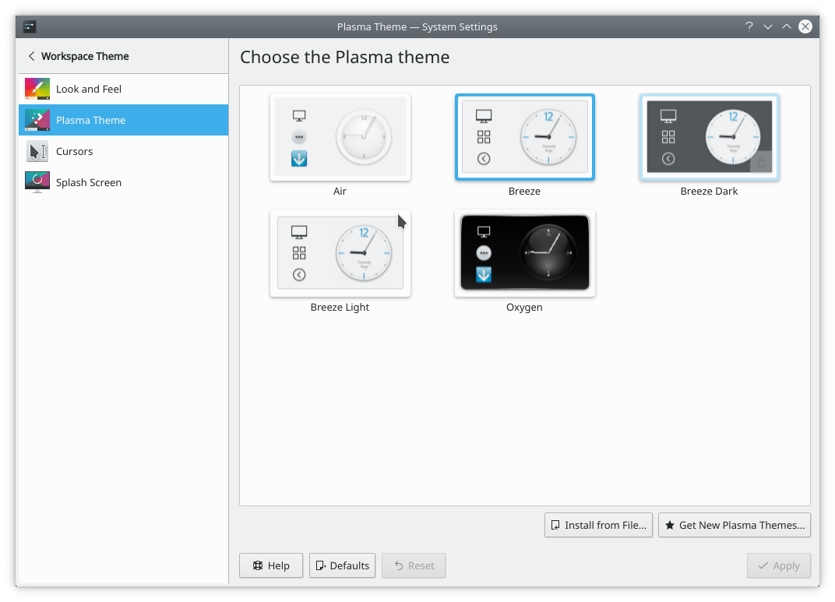Screen dimensions: 835x602
Task: Minimize the System Settings window
Action: point(768,26)
